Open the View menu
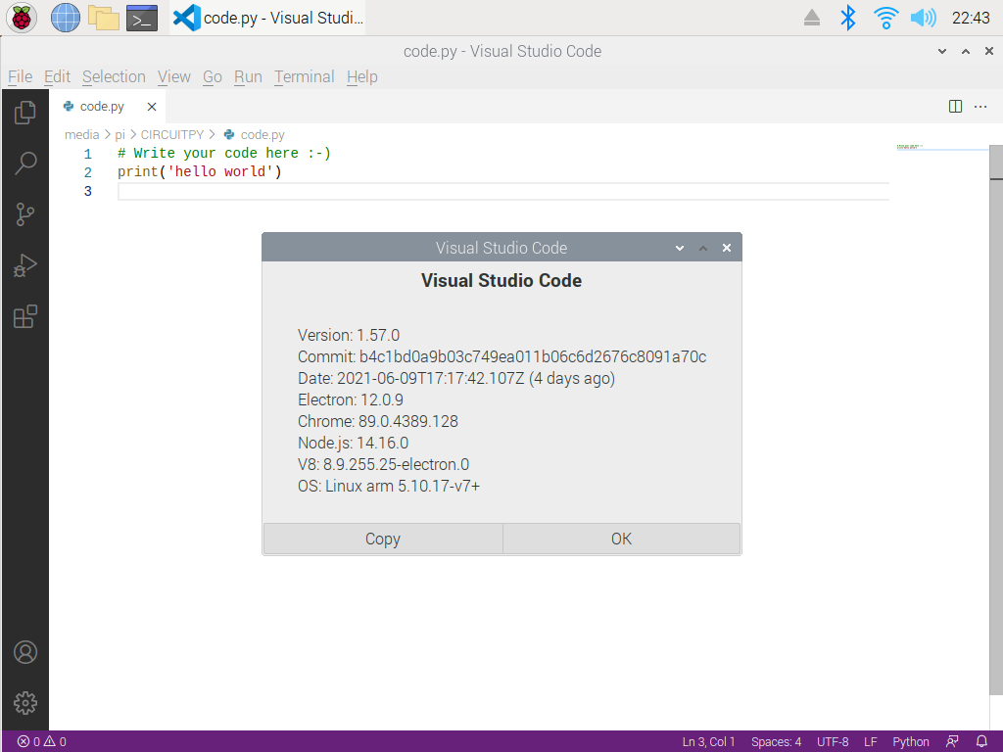 tap(174, 76)
